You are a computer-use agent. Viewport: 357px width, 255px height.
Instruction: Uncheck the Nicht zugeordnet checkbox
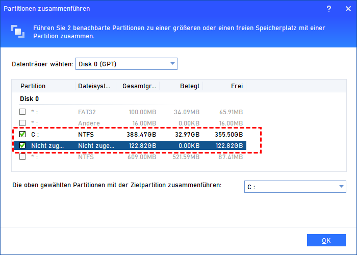[x=22, y=145]
